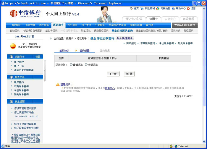Collapse the 相关交易 panel arrow

11,77
